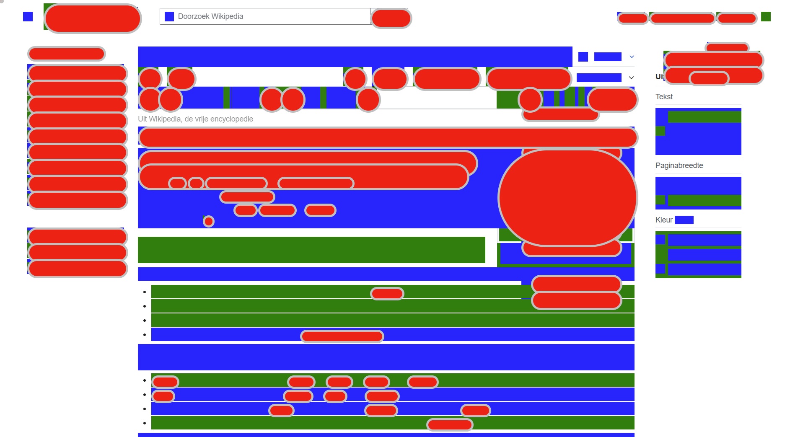
Task: Open the Geschiedenis tab
Action: (x=528, y=78)
